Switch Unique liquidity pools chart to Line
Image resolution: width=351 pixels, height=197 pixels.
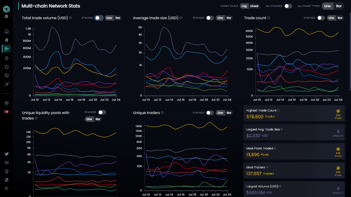click(x=89, y=119)
